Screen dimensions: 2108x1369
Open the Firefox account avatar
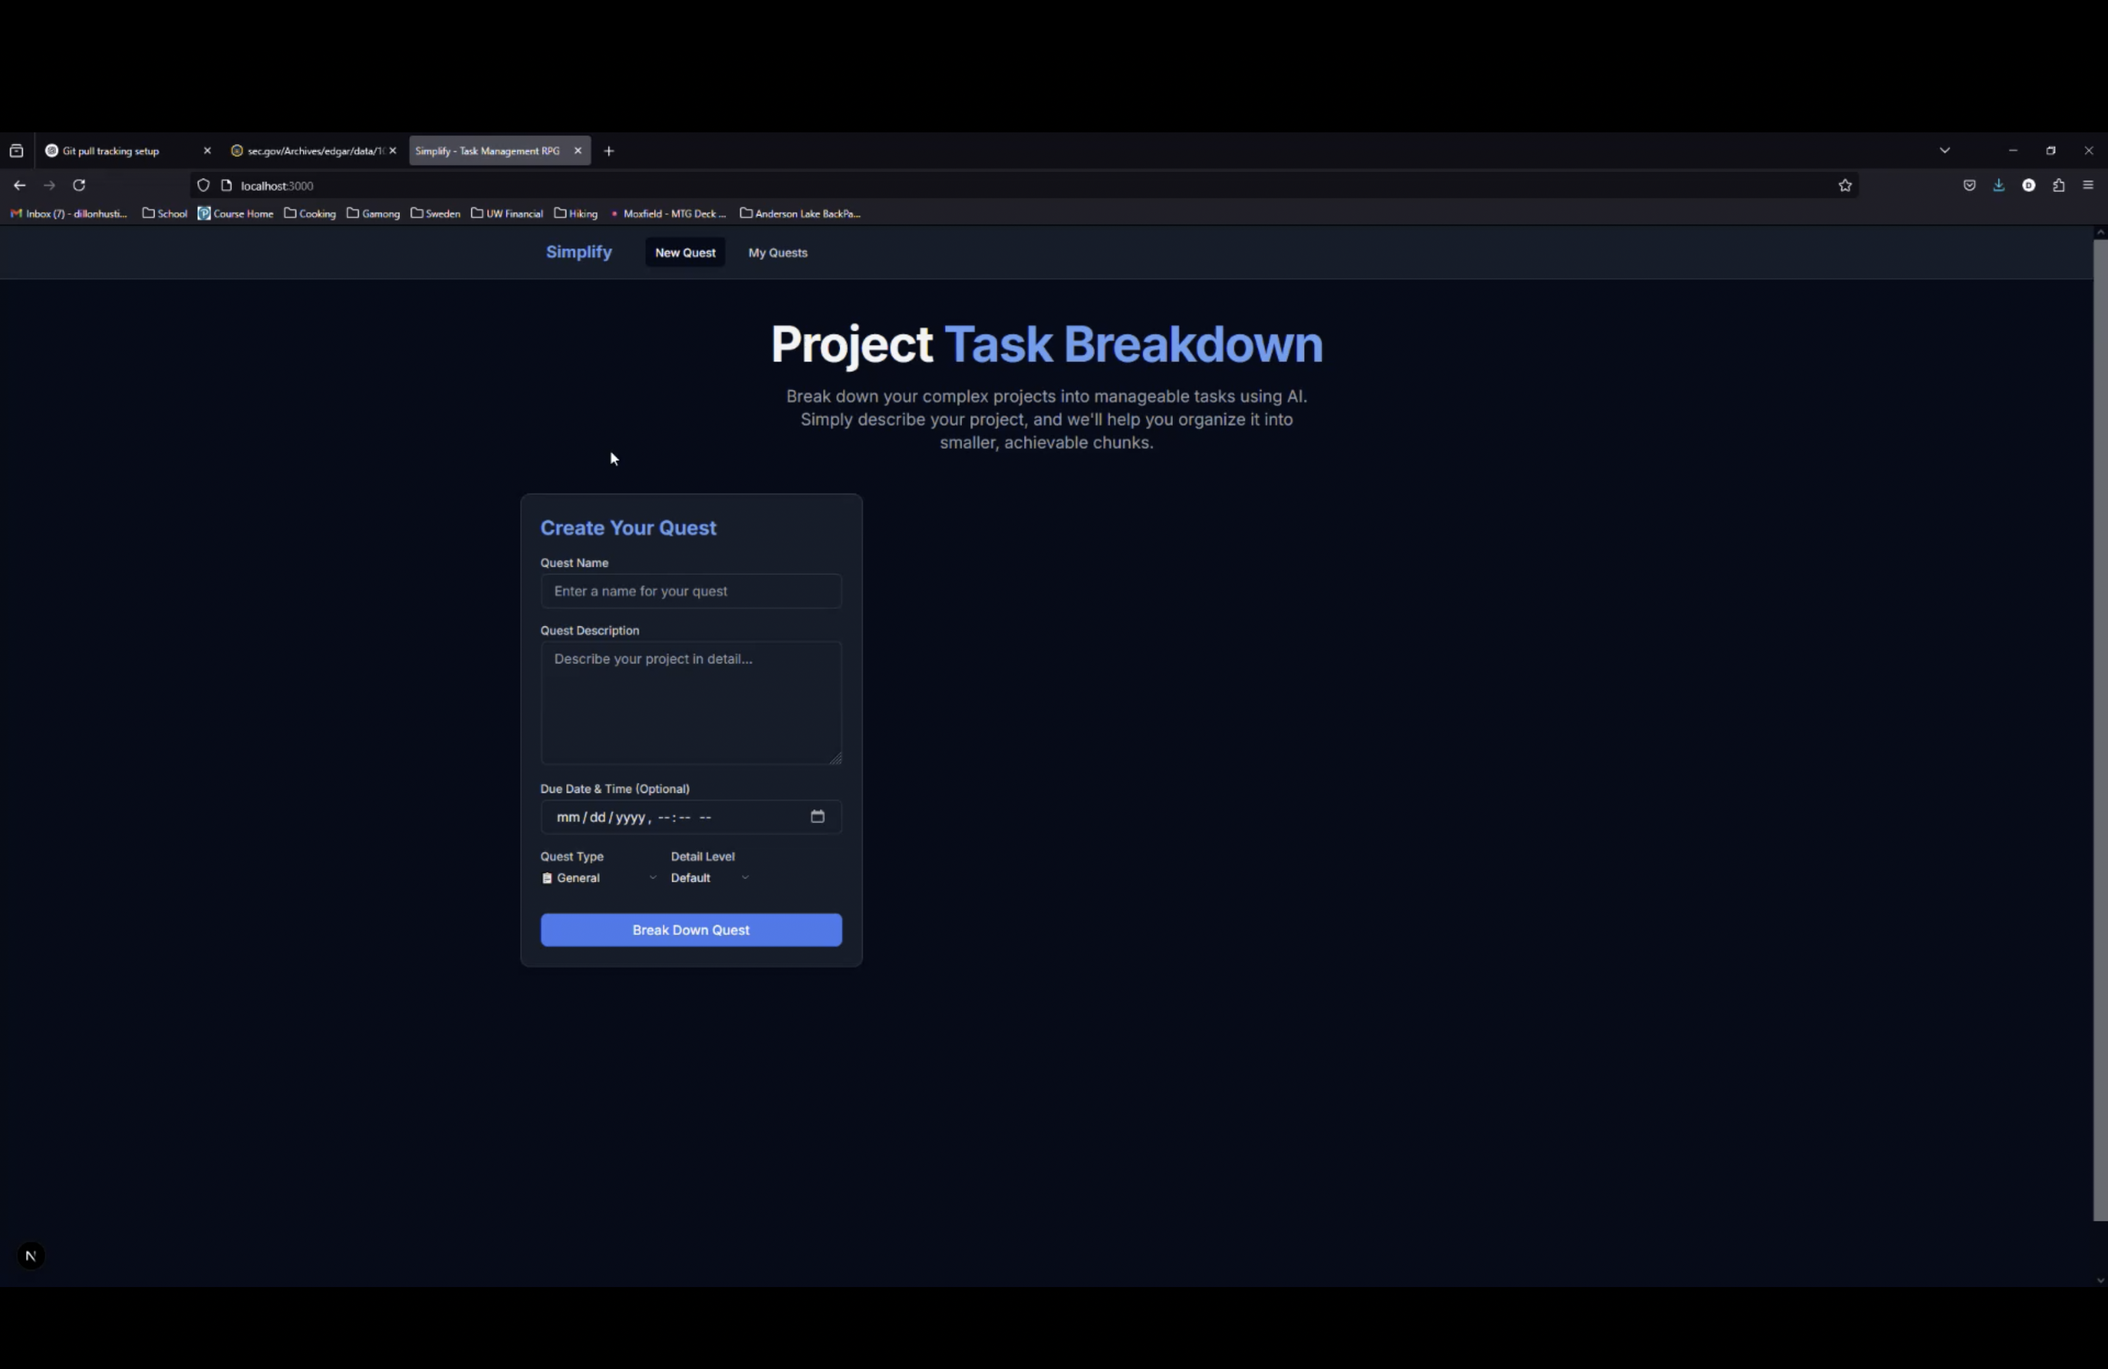2028,185
